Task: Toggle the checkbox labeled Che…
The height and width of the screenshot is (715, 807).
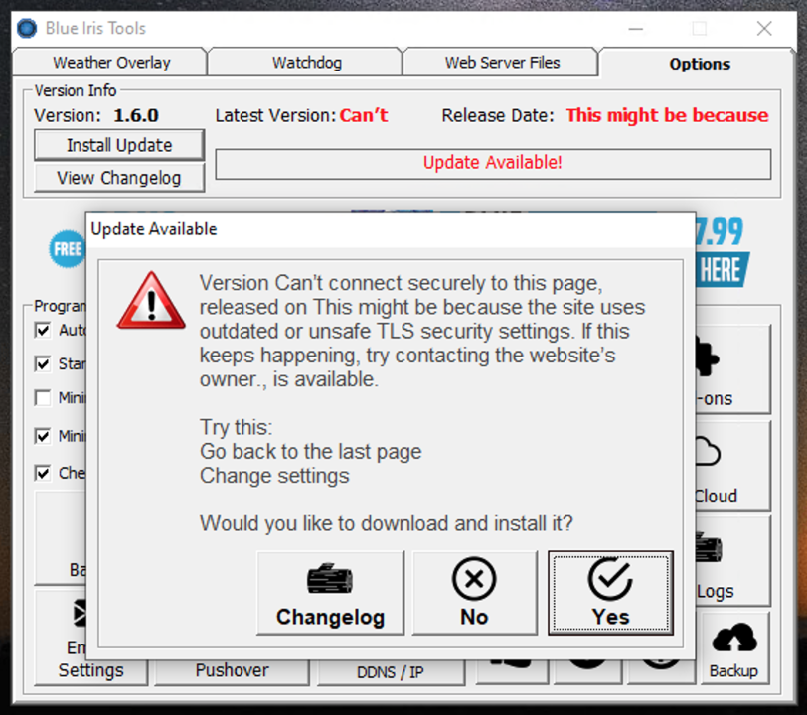Action: [x=43, y=473]
